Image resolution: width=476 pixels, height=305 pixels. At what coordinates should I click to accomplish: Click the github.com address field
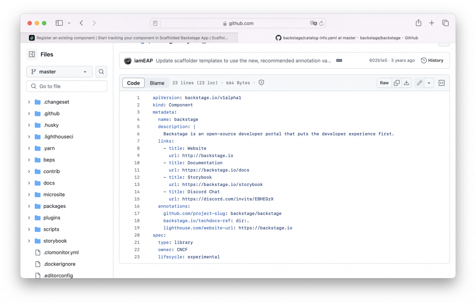coord(238,23)
